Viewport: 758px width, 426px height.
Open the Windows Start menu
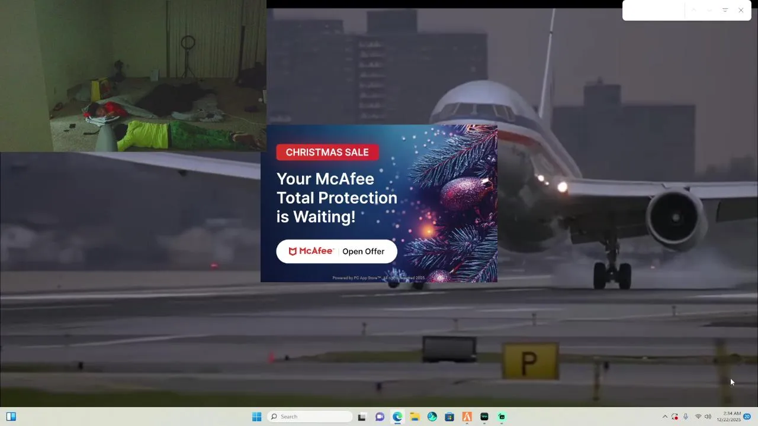[x=256, y=417]
